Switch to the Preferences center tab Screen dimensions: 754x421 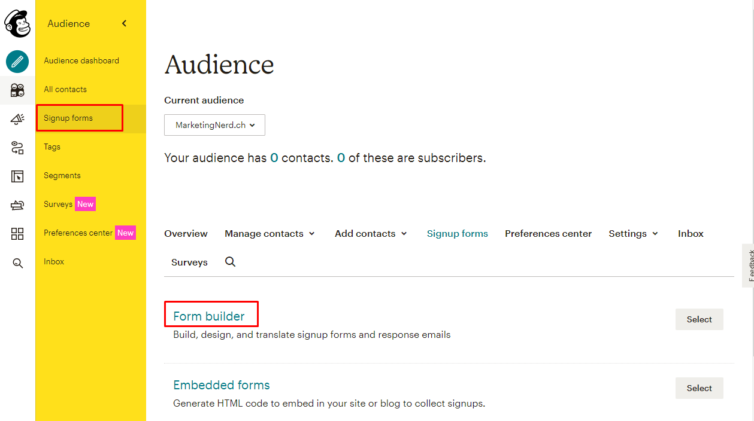548,234
